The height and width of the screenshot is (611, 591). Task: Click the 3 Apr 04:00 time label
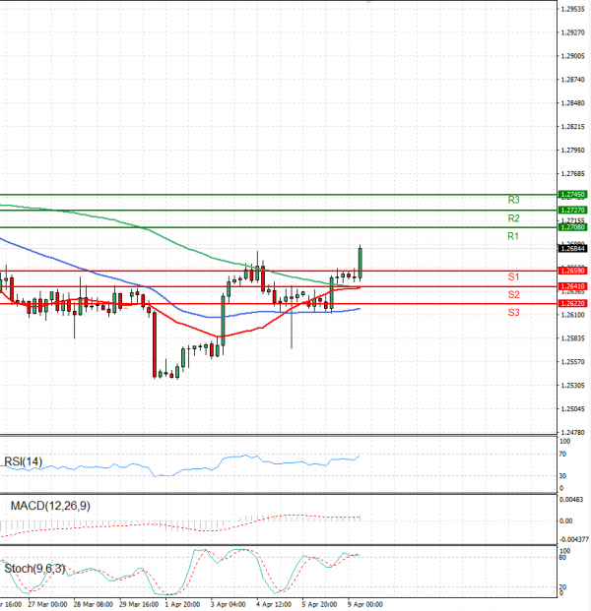click(x=228, y=605)
